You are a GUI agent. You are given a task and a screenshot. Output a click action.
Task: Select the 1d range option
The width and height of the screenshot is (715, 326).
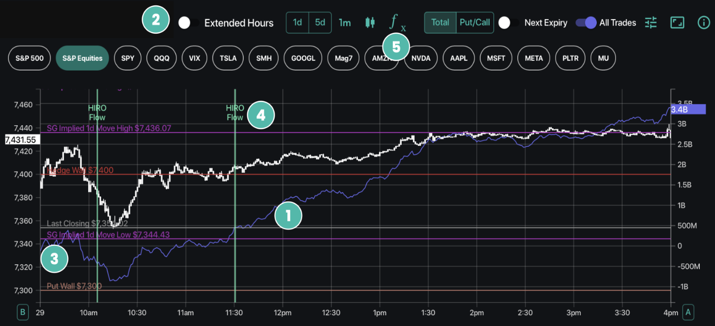298,23
